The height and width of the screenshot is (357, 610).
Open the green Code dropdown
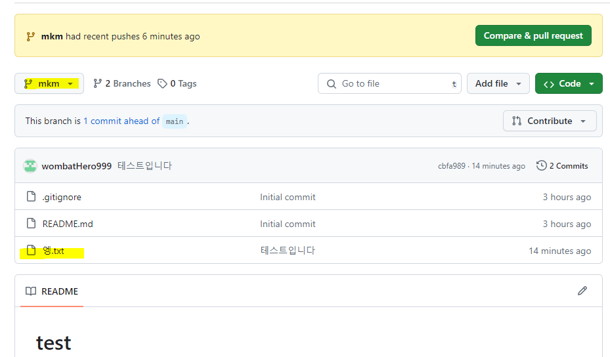[569, 83]
